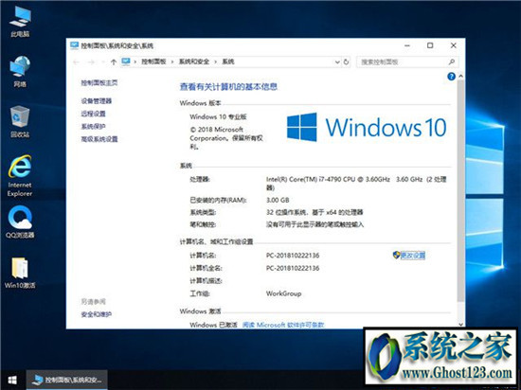Expand chevron after 控制面板 in breadcrumb
The height and width of the screenshot is (390, 521).
tap(172, 62)
